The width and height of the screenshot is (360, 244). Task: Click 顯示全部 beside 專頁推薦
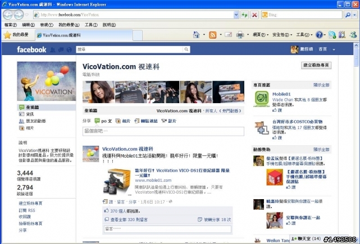321,85
